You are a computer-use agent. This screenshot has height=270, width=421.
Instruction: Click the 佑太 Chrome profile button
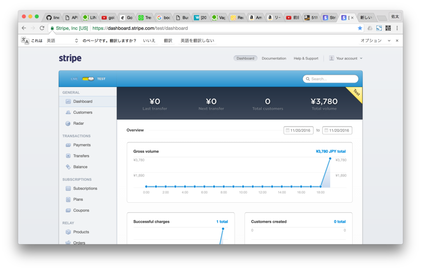pyautogui.click(x=395, y=16)
